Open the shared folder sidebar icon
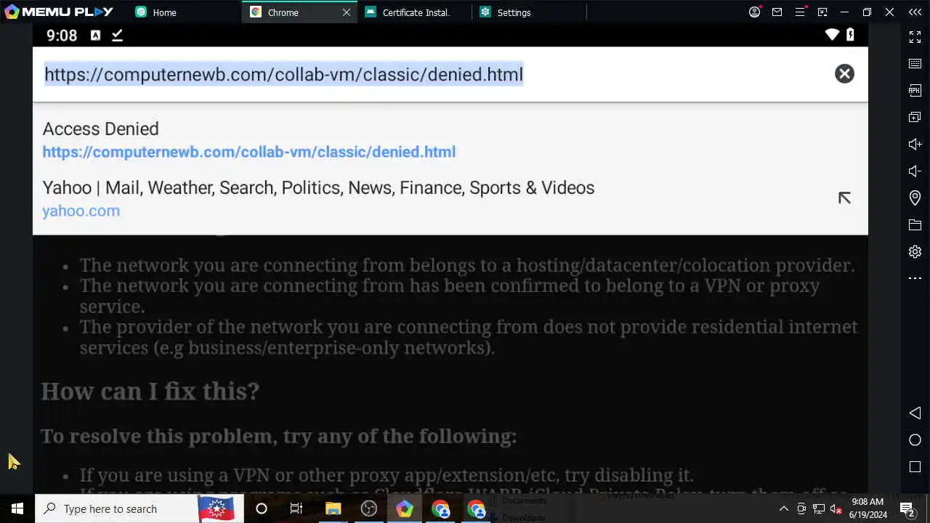Image resolution: width=930 pixels, height=523 pixels. [x=915, y=224]
